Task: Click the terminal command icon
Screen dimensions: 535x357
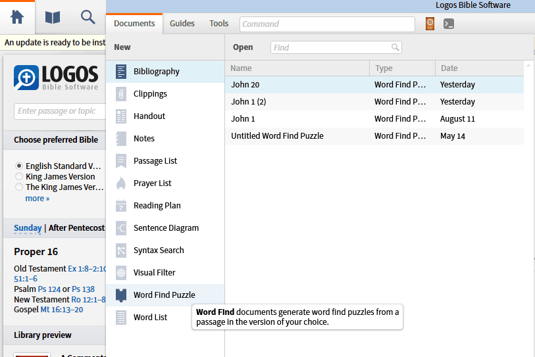Action: [x=449, y=24]
